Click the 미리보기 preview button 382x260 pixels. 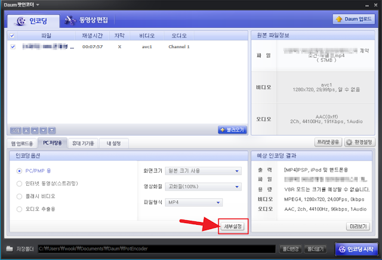[x=358, y=226]
